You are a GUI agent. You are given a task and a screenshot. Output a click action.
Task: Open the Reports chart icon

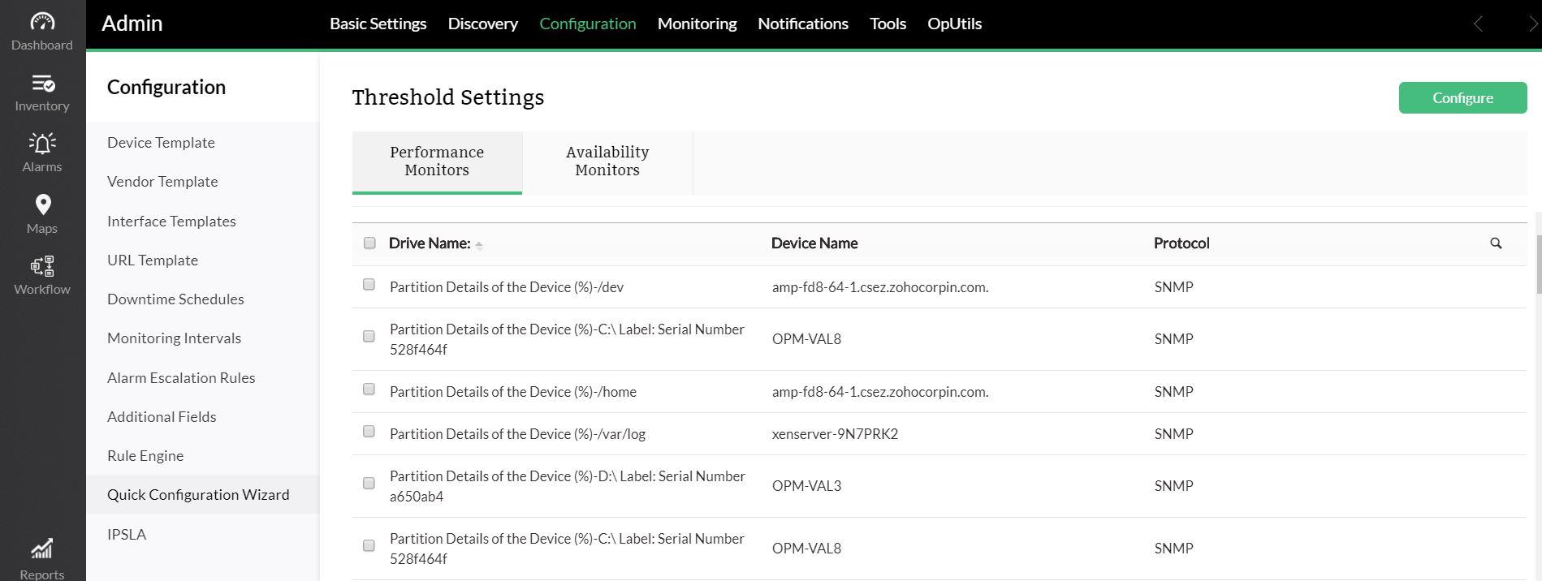click(x=42, y=550)
